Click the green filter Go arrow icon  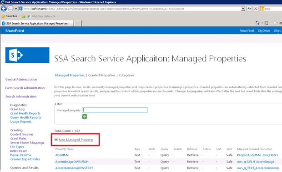pyautogui.click(x=84, y=116)
